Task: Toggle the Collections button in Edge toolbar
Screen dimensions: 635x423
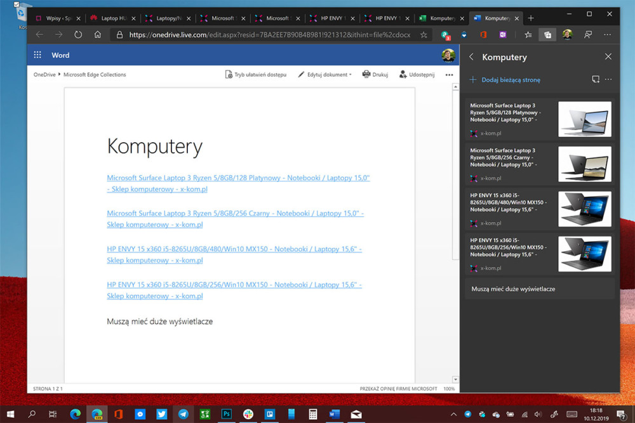Action: tap(547, 35)
